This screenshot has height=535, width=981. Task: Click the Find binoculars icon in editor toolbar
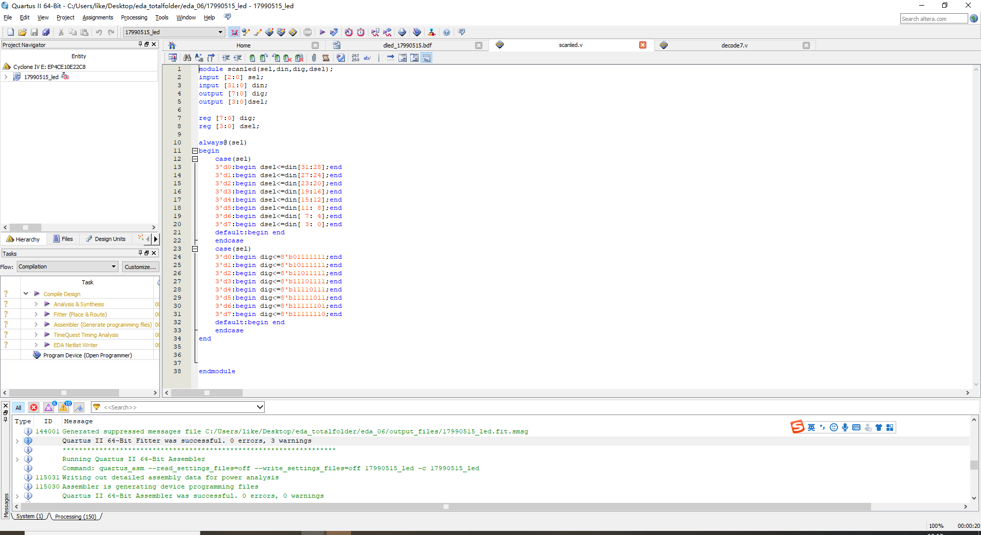tap(187, 58)
